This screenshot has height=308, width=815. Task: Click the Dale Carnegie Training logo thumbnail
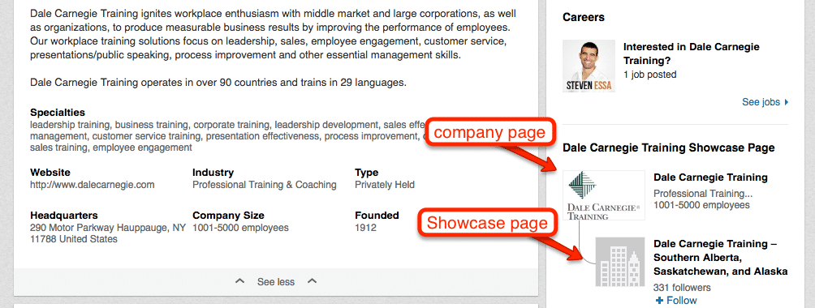(x=604, y=195)
